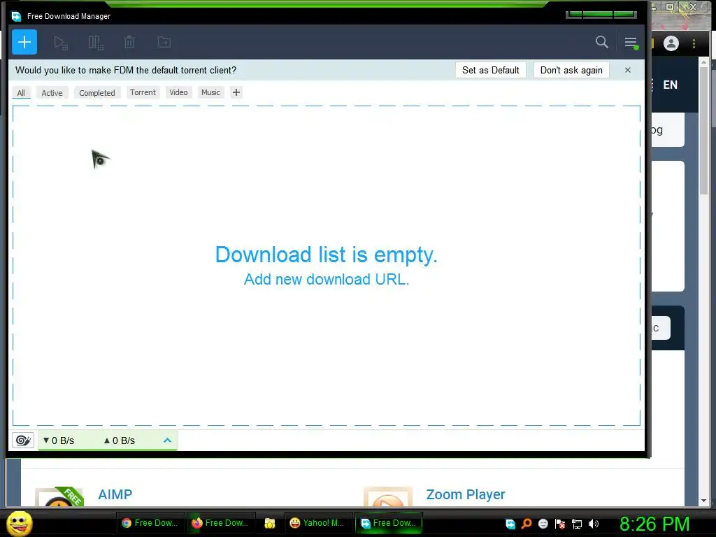Click the Free Download Manager title icon
The height and width of the screenshot is (537, 716).
click(17, 16)
